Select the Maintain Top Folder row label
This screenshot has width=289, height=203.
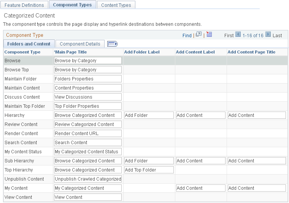tap(25, 106)
